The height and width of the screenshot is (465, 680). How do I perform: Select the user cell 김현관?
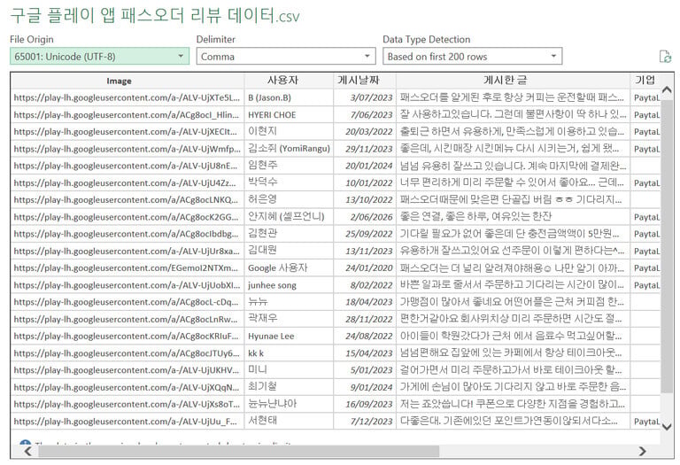click(x=289, y=234)
